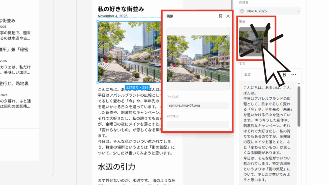The width and height of the screenshot is (329, 185).
Task: Click the 327 × 254 size badge
Action: (137, 87)
